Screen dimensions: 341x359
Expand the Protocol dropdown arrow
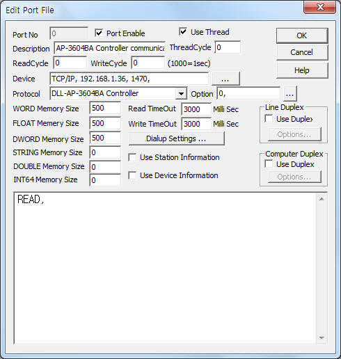(x=181, y=94)
